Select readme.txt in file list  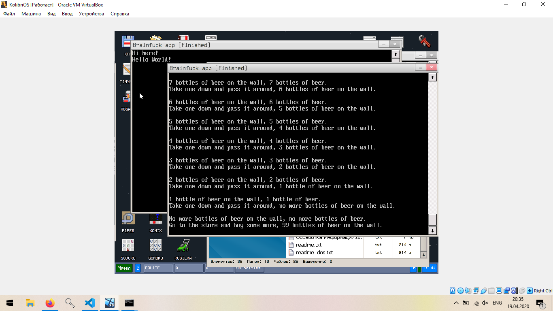[308, 245]
